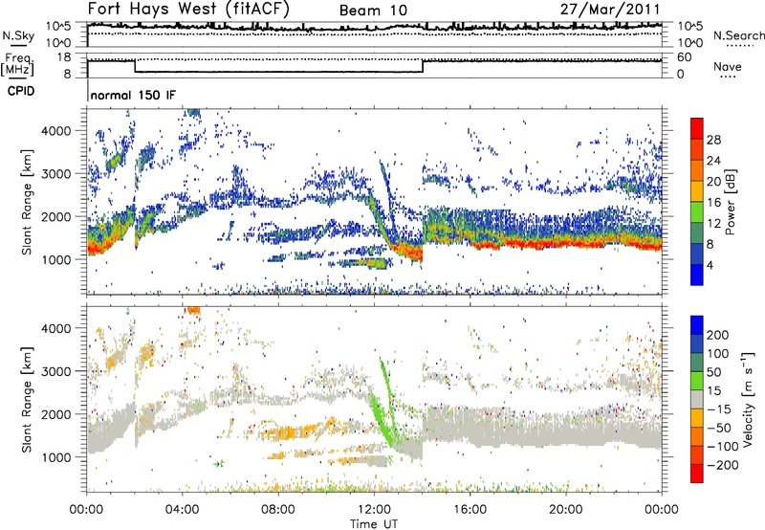Click the gray -15 to 15 Velocity segment
The height and width of the screenshot is (530, 765).
[697, 399]
